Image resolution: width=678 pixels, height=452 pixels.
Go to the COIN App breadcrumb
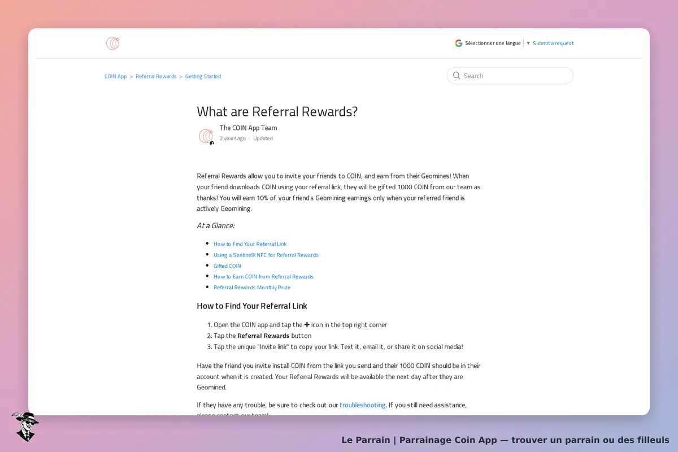116,76
